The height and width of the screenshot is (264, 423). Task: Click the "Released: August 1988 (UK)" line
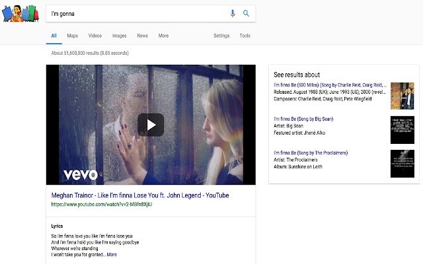[x=330, y=92]
